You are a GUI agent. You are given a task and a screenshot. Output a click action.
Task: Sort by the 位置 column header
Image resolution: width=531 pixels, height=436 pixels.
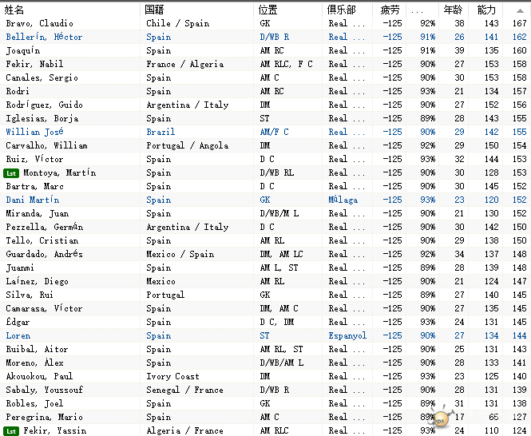pyautogui.click(x=267, y=10)
